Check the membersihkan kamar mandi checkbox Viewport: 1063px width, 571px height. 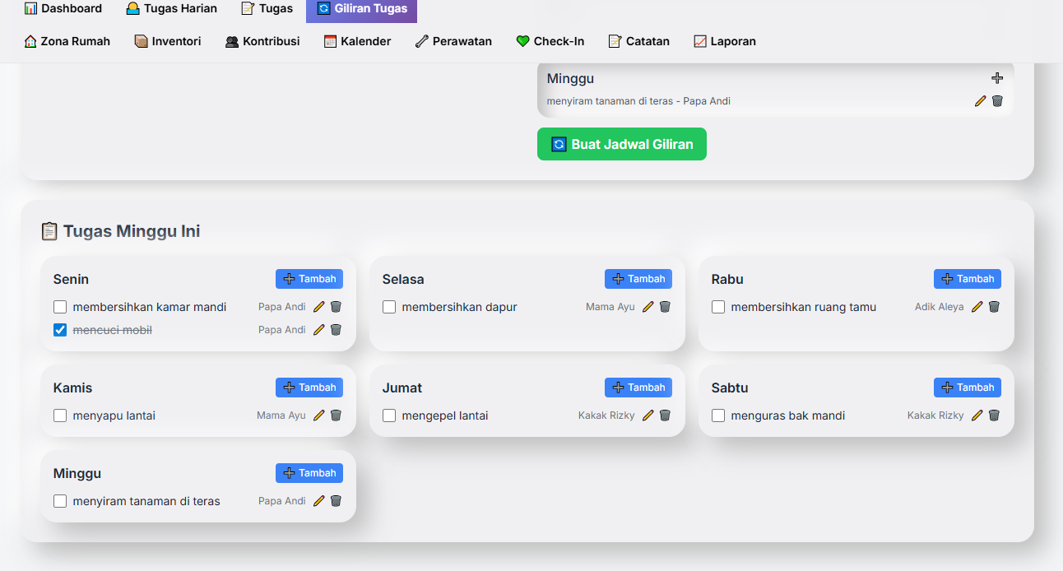tap(60, 307)
